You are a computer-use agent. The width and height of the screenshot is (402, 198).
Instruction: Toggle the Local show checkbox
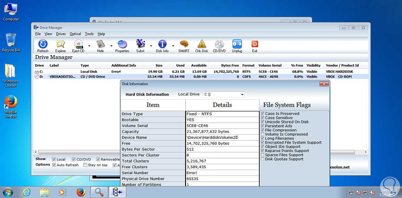tap(54, 159)
